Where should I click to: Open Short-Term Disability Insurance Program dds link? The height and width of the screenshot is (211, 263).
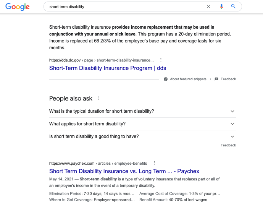[x=108, y=68]
